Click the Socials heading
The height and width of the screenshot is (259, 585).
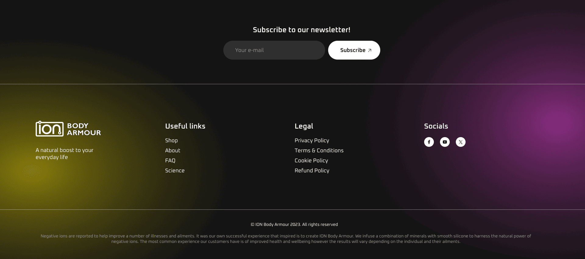(436, 126)
